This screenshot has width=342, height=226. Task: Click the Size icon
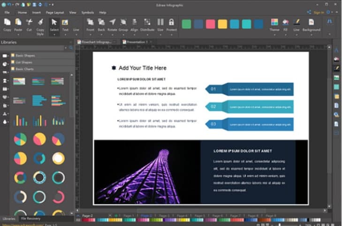click(160, 22)
